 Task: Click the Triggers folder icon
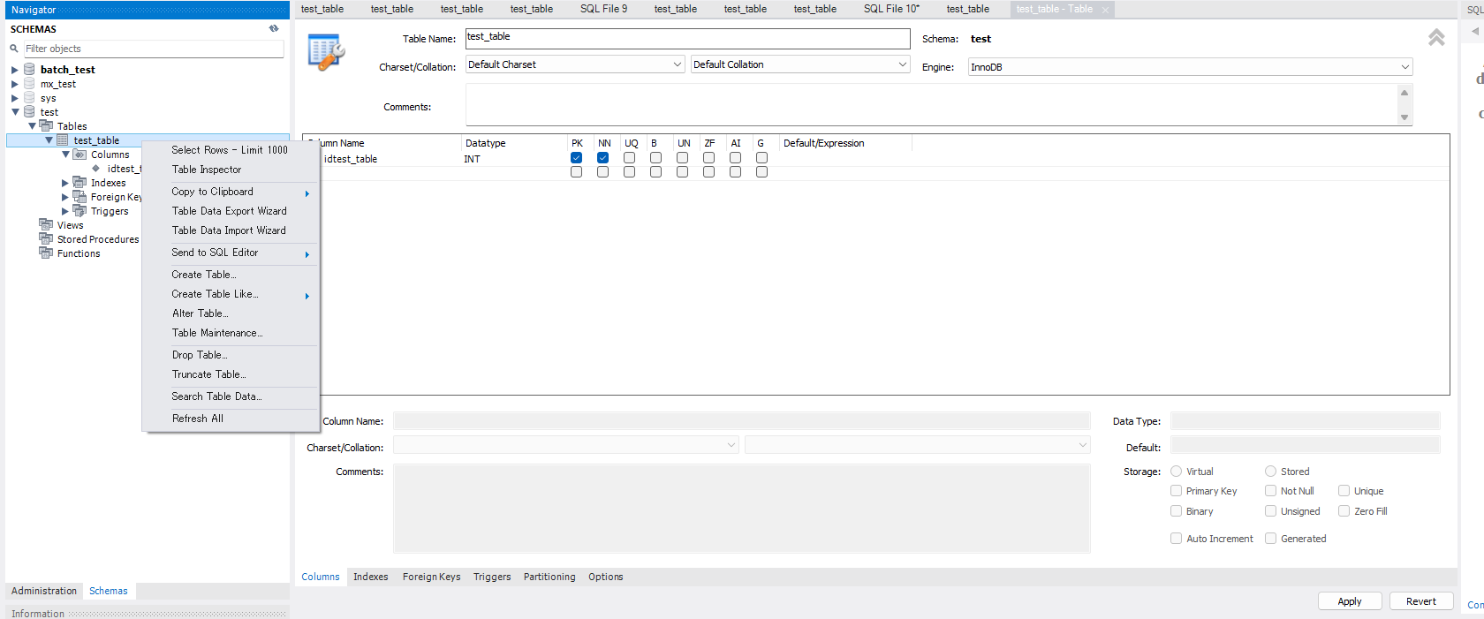click(79, 210)
